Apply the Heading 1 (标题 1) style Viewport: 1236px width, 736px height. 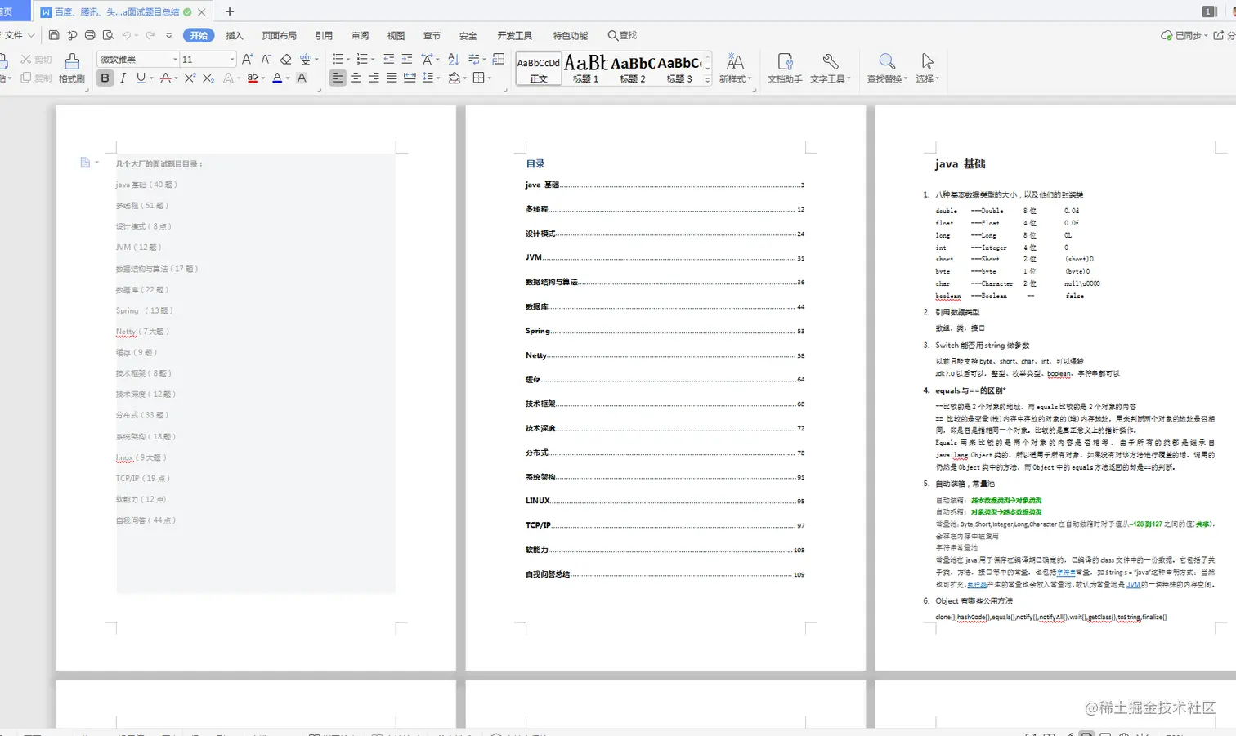585,68
